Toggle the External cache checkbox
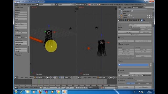168x94 pixels. pos(119,70)
